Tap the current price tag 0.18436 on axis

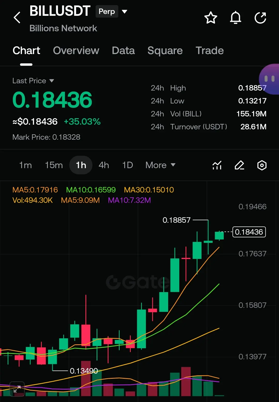(249, 232)
